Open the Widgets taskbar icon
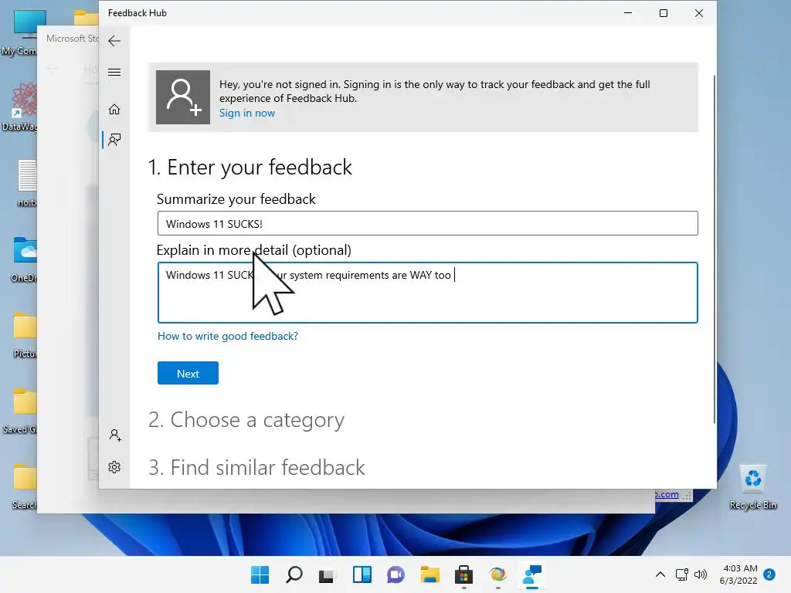This screenshot has height=593, width=791. coord(362,574)
